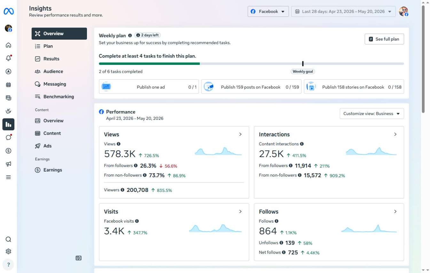Select Benchmarking in the Insights menu
The image size is (430, 273).
(x=59, y=97)
